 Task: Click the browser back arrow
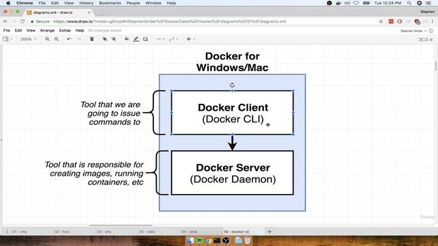(x=5, y=21)
